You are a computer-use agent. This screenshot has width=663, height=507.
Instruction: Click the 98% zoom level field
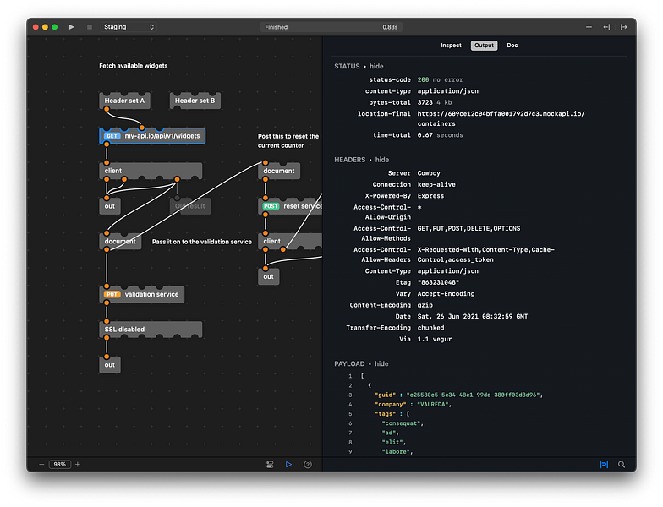59,465
